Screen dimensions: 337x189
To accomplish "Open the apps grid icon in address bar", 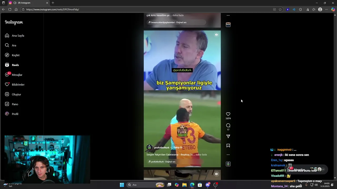I will (x=274, y=9).
